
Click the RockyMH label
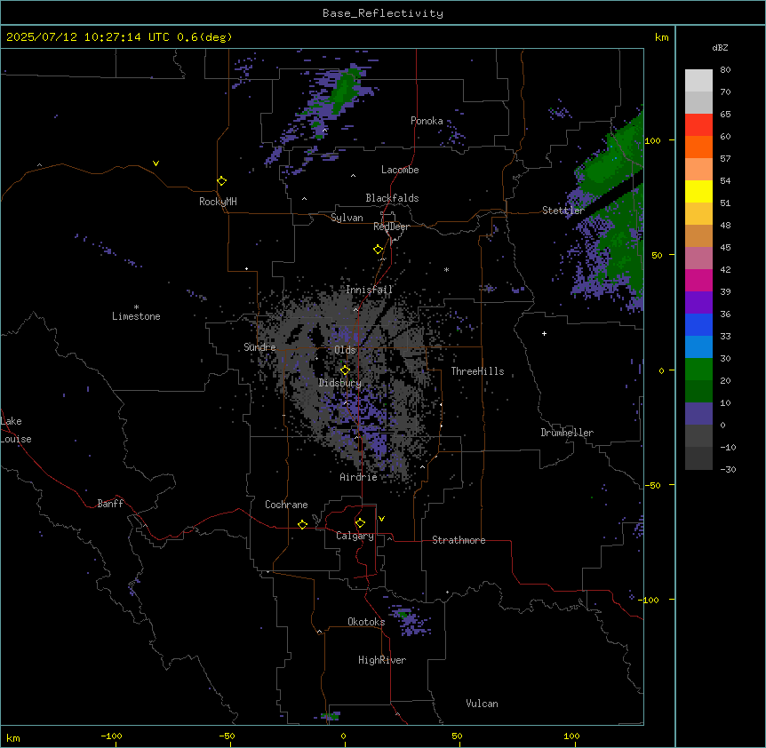(x=218, y=202)
